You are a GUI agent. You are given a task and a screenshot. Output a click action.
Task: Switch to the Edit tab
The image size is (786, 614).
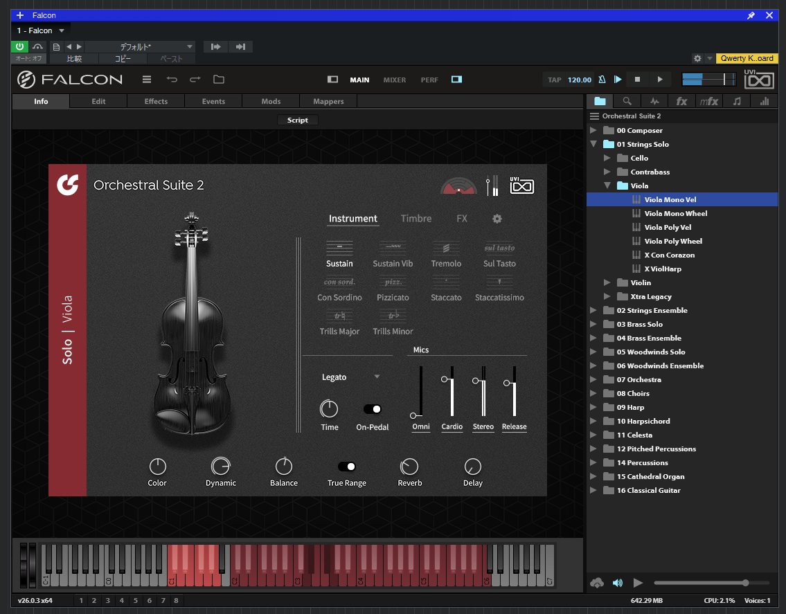click(x=98, y=101)
